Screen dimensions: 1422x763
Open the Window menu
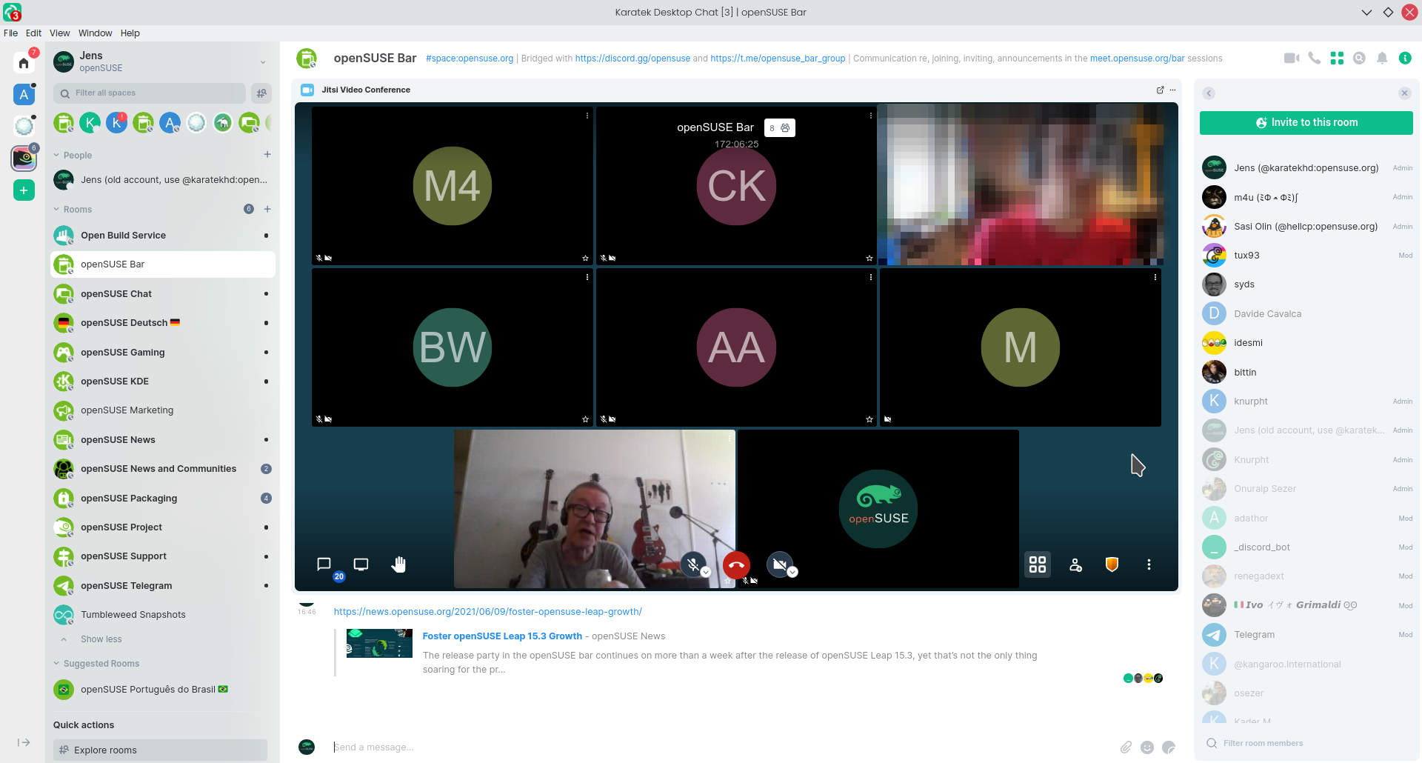95,33
